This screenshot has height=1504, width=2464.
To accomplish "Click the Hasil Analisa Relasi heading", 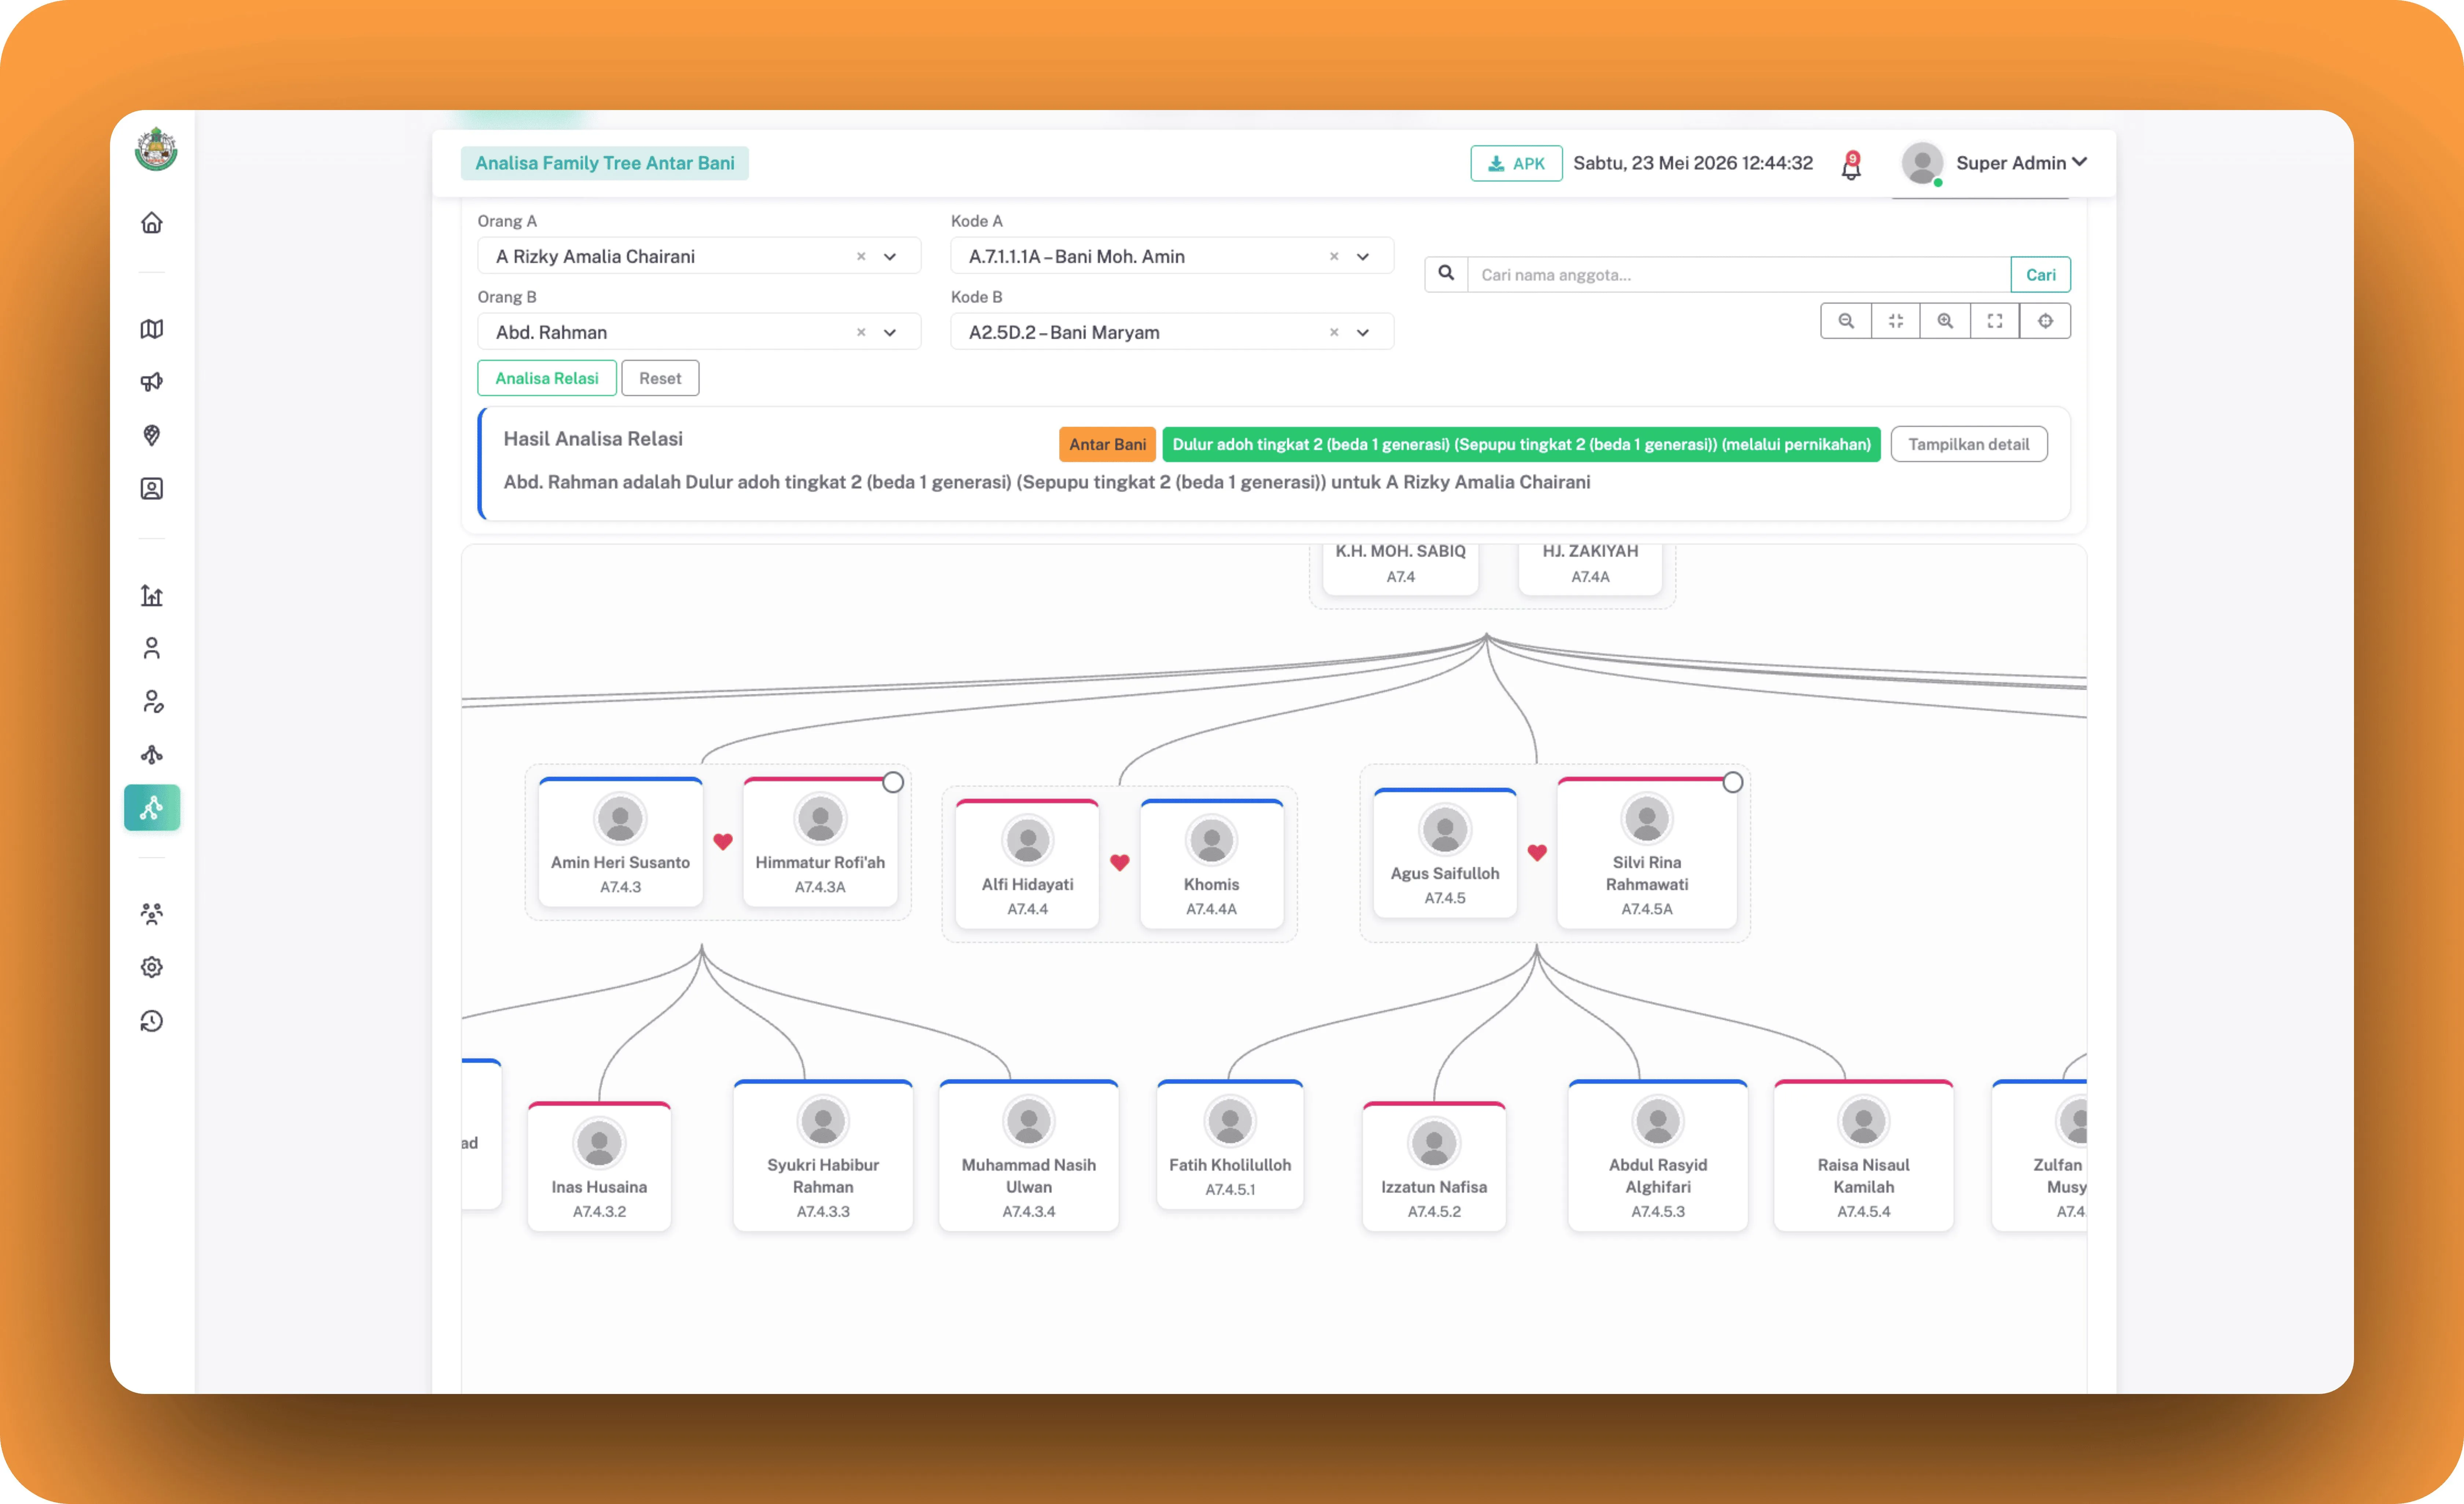I will click(593, 439).
